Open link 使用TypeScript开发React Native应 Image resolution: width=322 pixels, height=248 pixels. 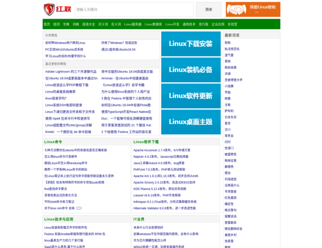coord(126,112)
